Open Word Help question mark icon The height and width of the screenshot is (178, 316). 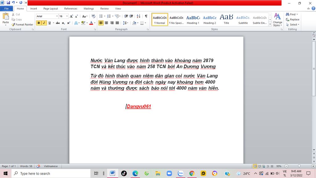tap(314, 8)
